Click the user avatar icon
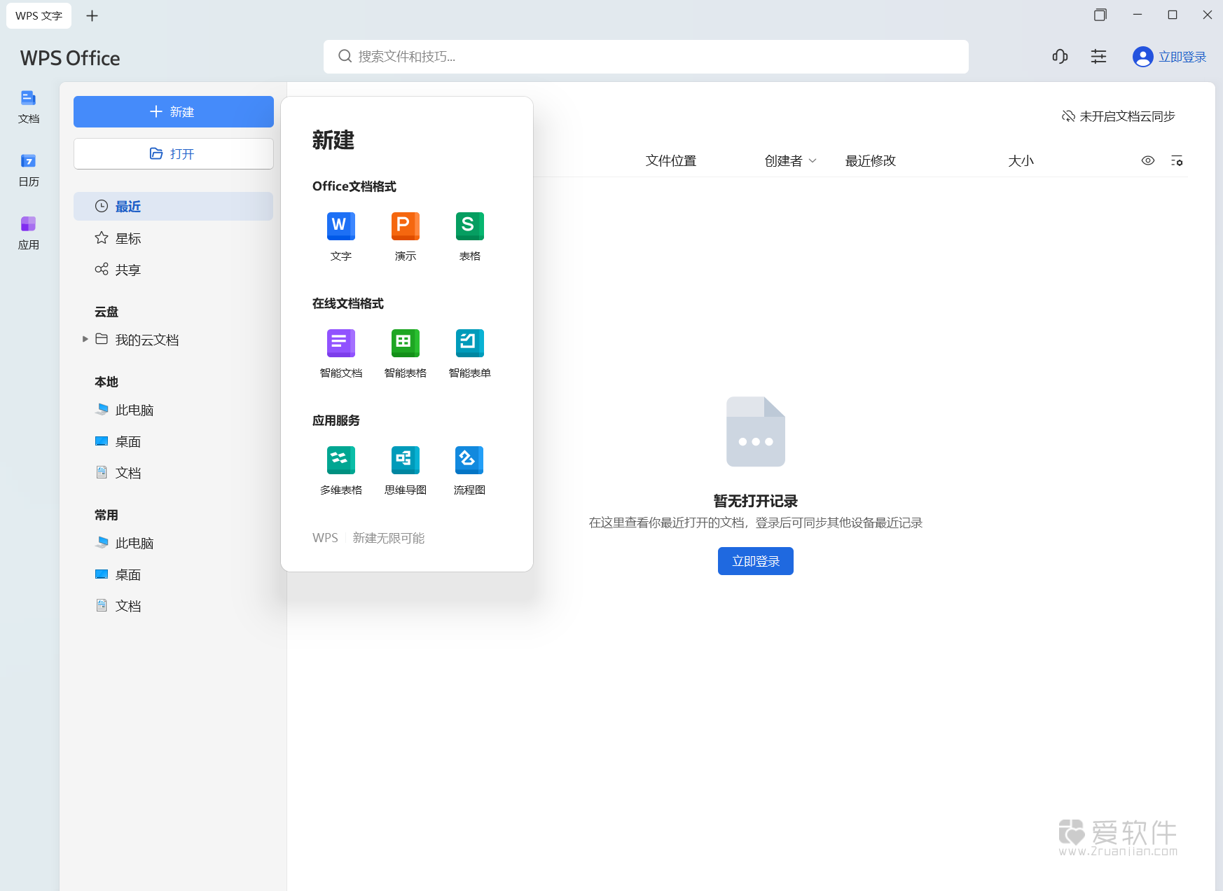The width and height of the screenshot is (1223, 891). click(1142, 57)
